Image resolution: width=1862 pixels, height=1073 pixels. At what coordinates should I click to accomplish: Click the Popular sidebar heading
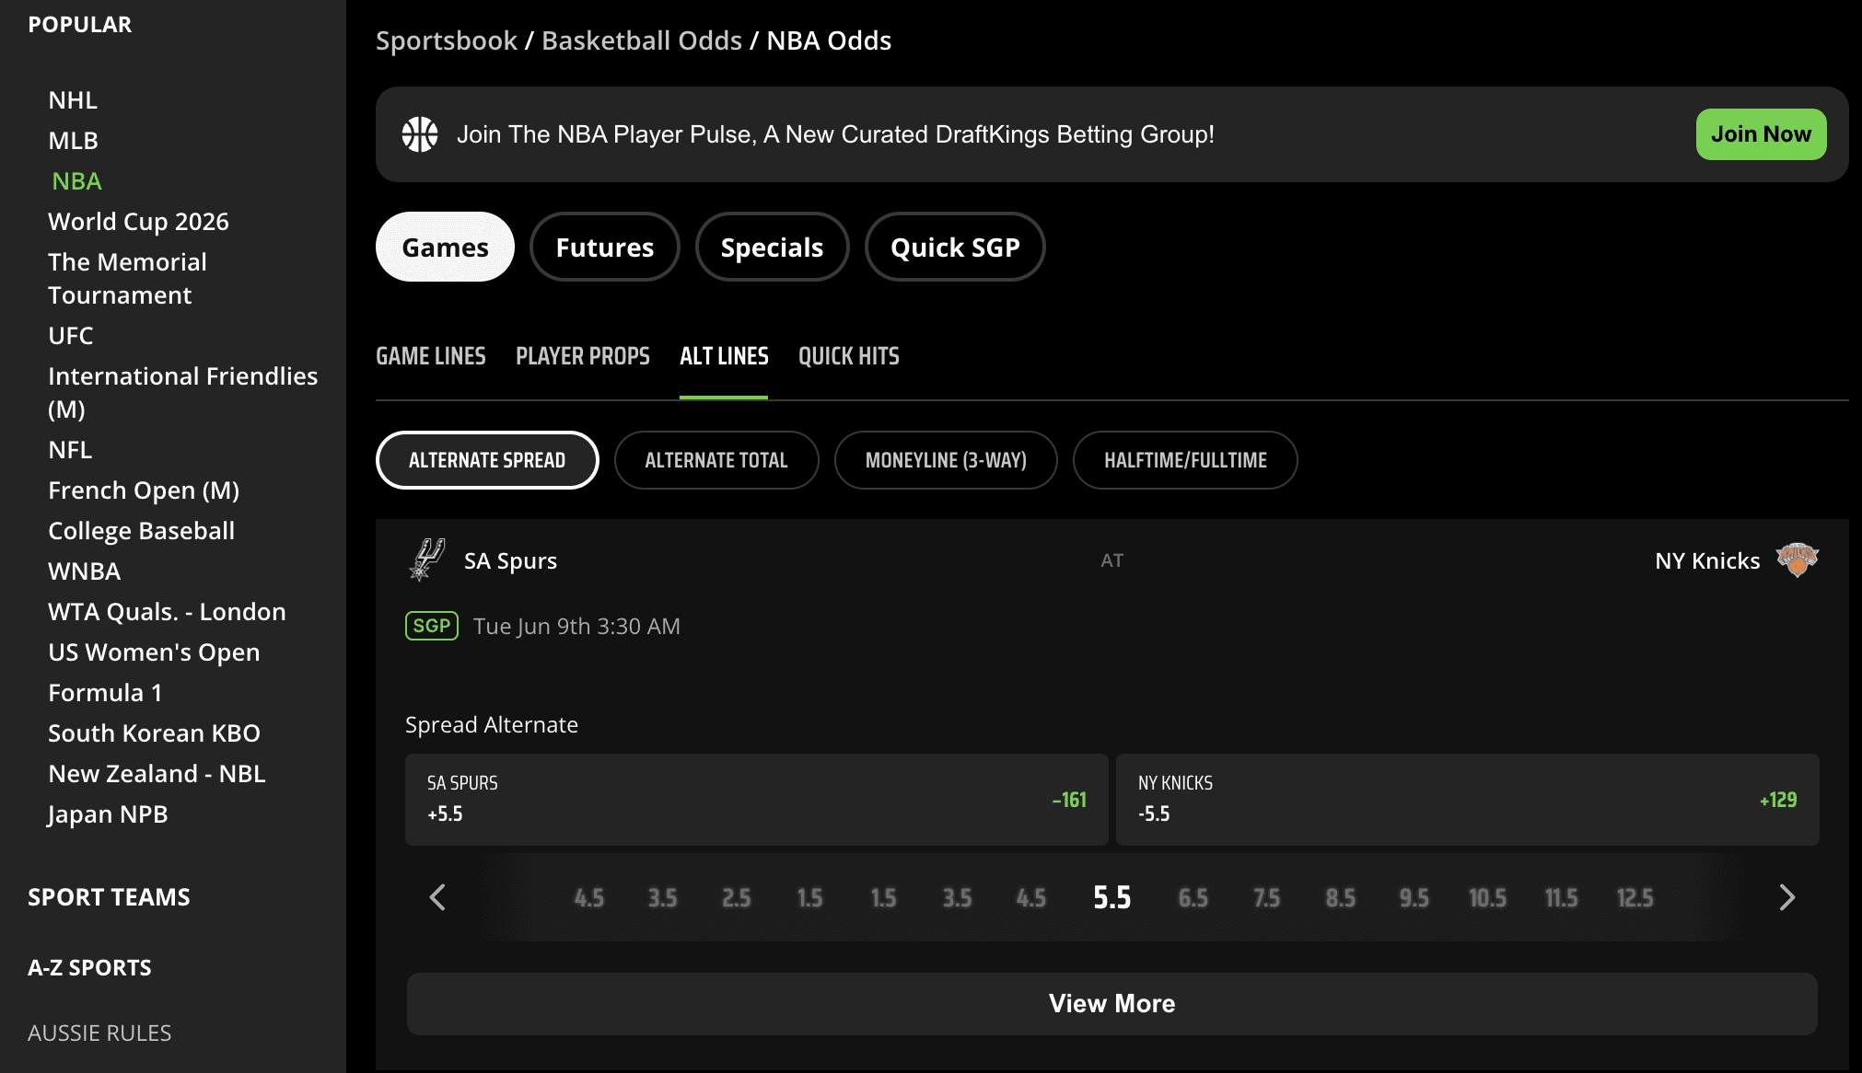[80, 25]
